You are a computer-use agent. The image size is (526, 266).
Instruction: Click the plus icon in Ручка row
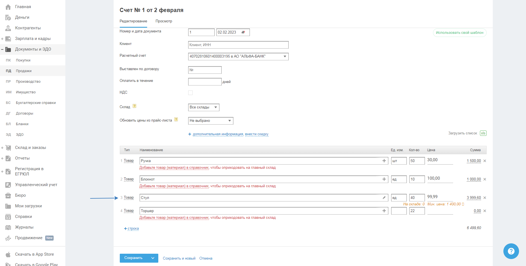[x=384, y=161]
